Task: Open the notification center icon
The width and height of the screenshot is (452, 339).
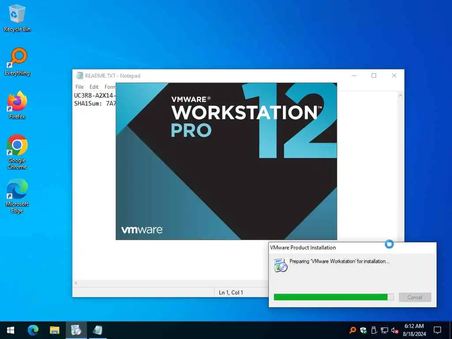Action: click(x=437, y=330)
